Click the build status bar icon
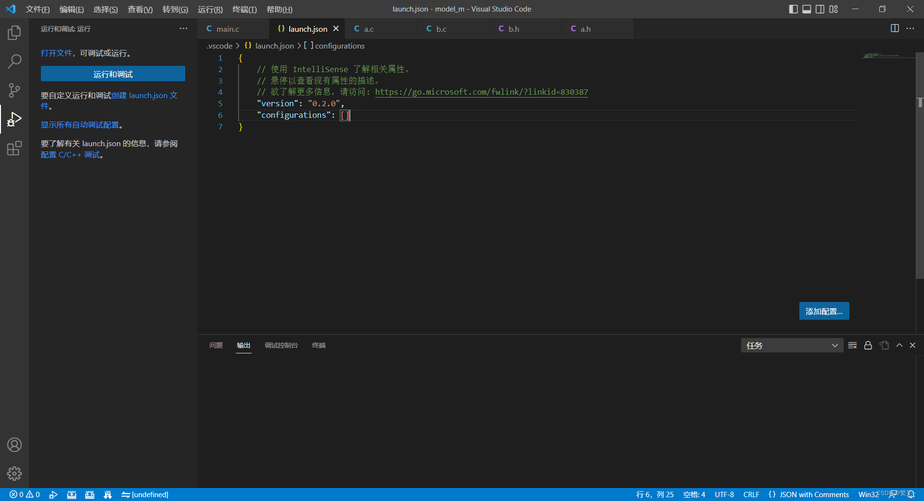This screenshot has height=501, width=924. point(72,494)
